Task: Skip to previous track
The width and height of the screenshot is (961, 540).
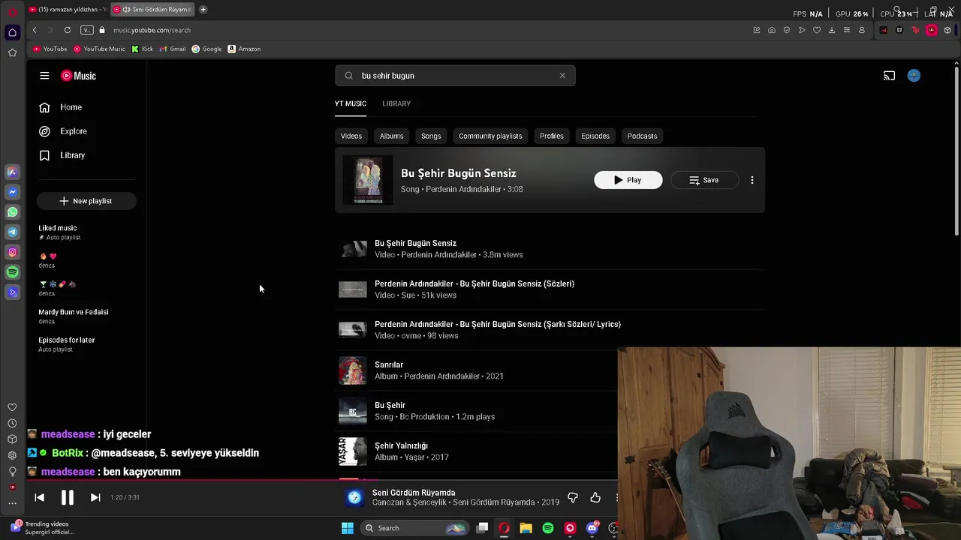Action: pyautogui.click(x=40, y=497)
